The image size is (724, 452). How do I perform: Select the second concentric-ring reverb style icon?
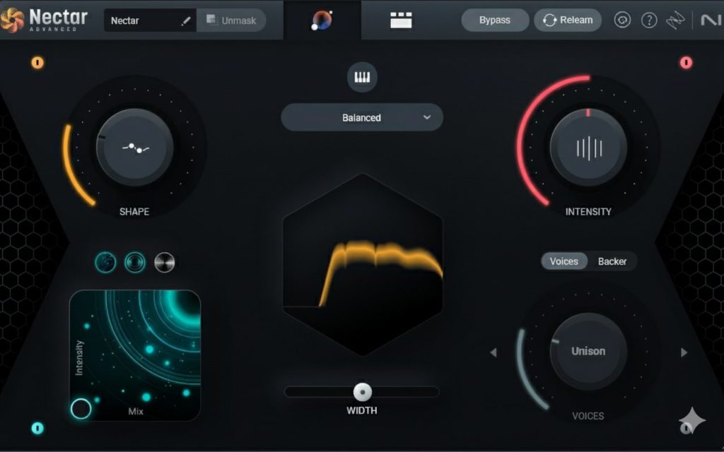135,263
